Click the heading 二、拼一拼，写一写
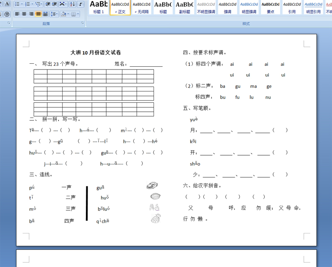332x267 pixels. [x=55, y=119]
